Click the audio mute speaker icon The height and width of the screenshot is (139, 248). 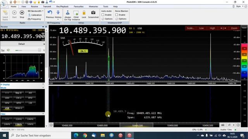click(x=9, y=50)
